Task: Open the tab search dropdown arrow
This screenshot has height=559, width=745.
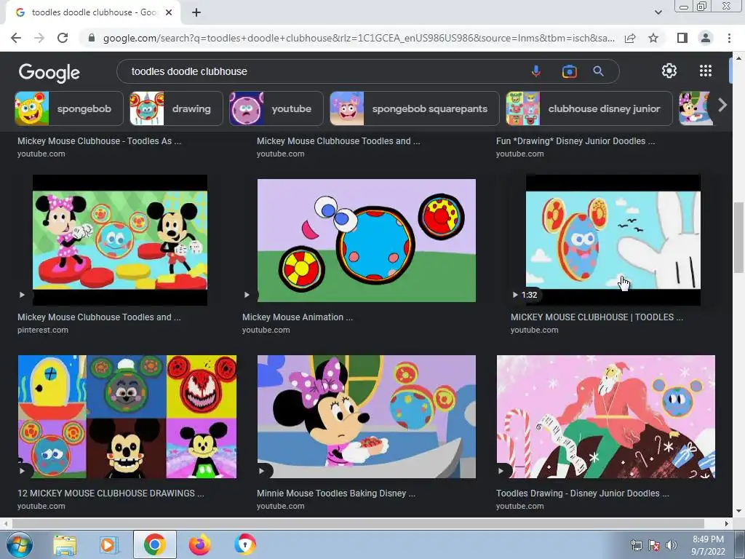Action: point(658,12)
